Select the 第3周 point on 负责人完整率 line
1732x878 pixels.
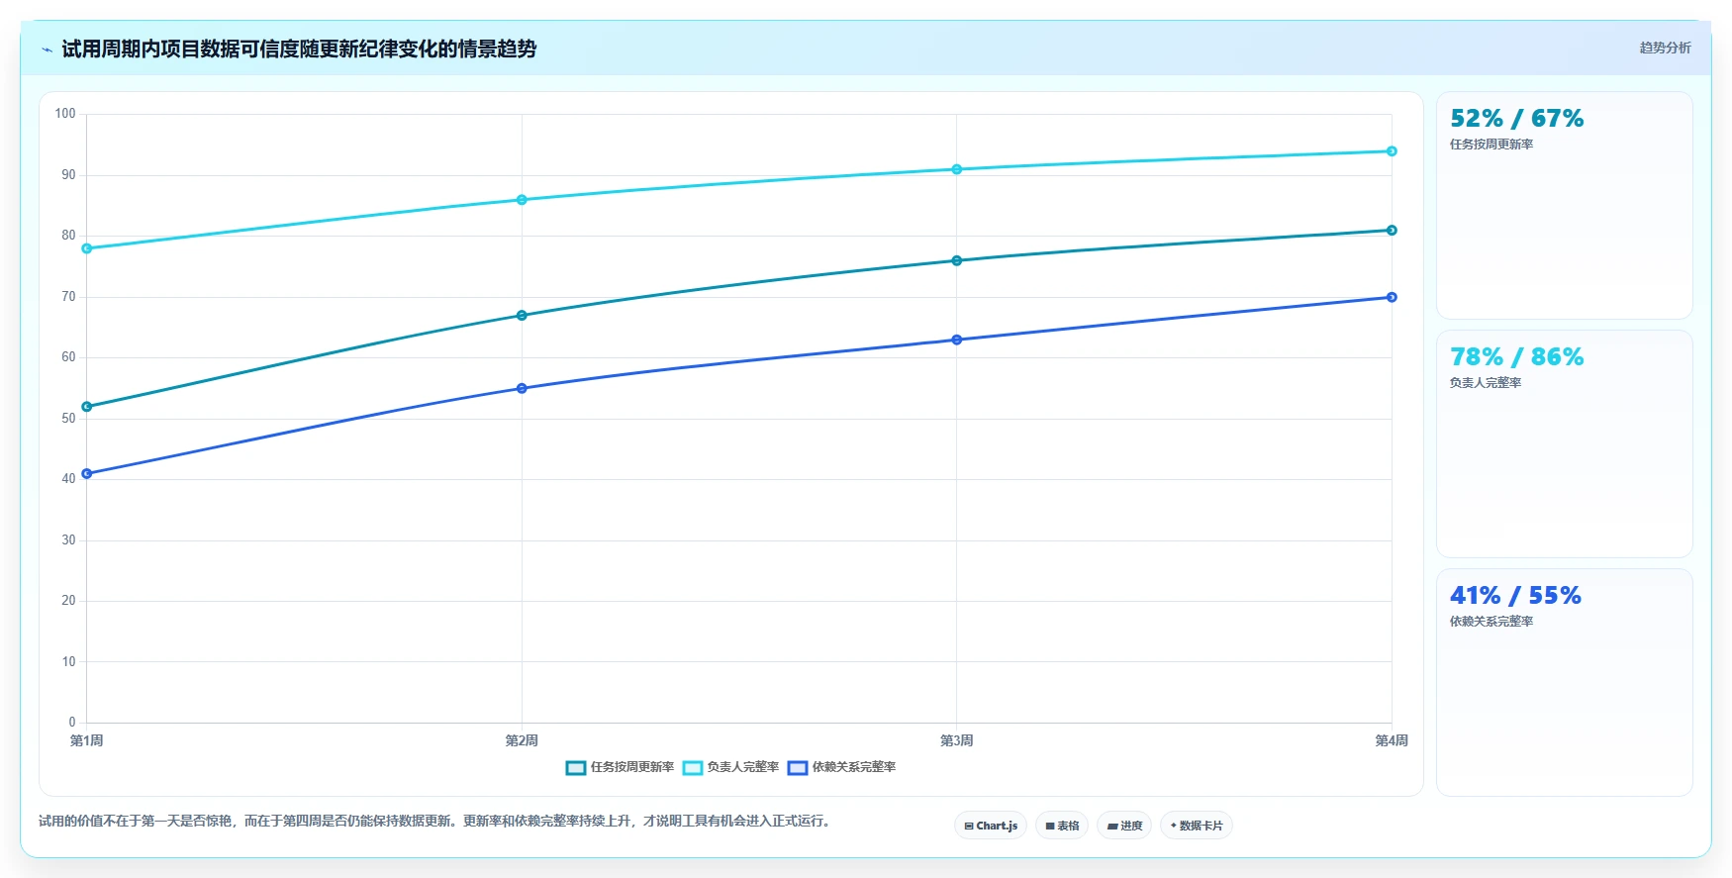[x=957, y=169]
